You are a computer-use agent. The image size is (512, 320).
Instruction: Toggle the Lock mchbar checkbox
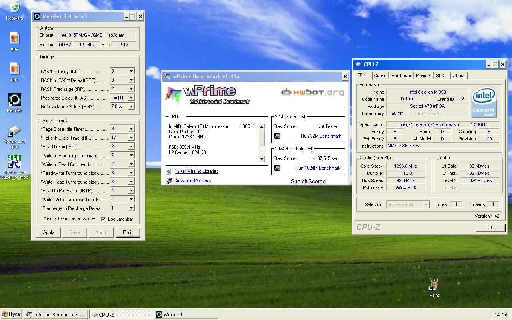click(103, 219)
